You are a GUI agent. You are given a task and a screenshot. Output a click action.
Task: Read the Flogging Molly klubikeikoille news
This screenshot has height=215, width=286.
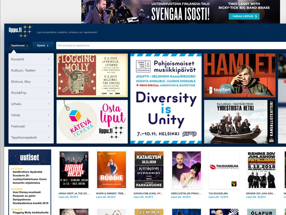click(x=31, y=213)
